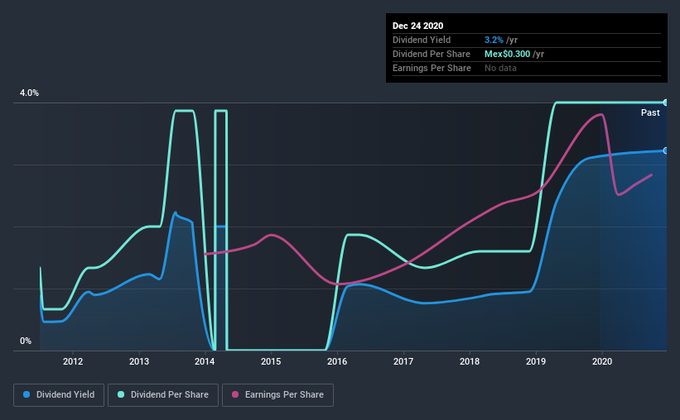Click the Mex$0.300 dividend per share value

tap(507, 54)
